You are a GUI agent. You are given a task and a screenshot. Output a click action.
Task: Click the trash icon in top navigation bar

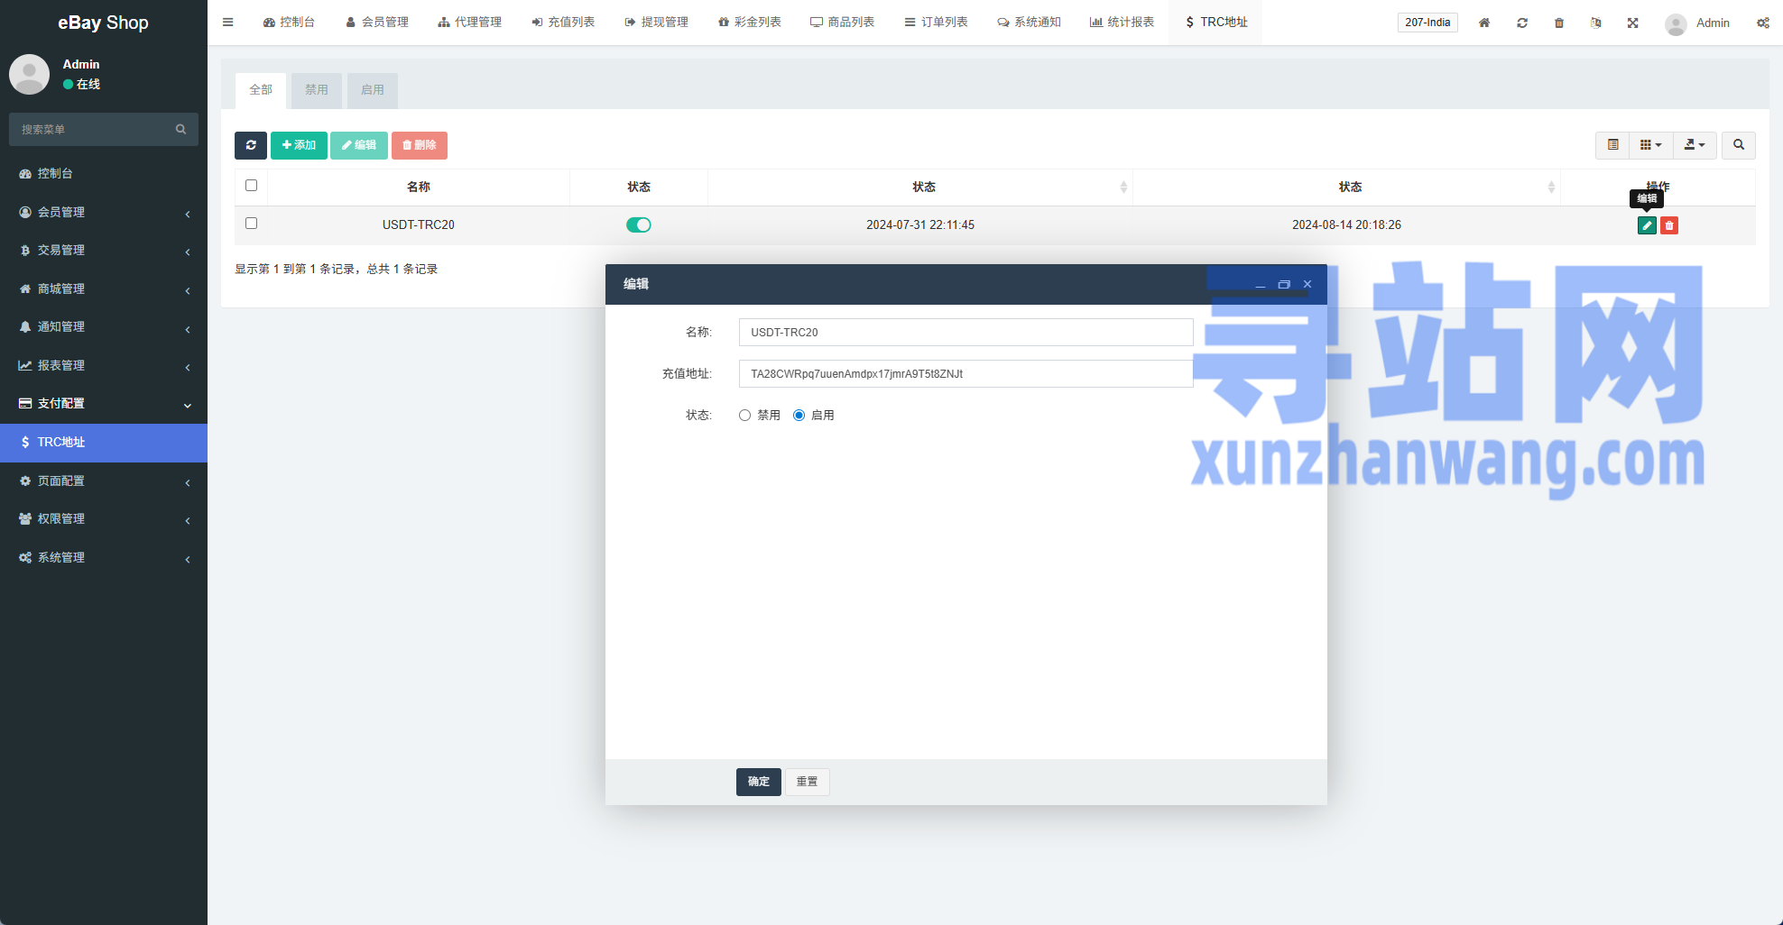(1559, 23)
